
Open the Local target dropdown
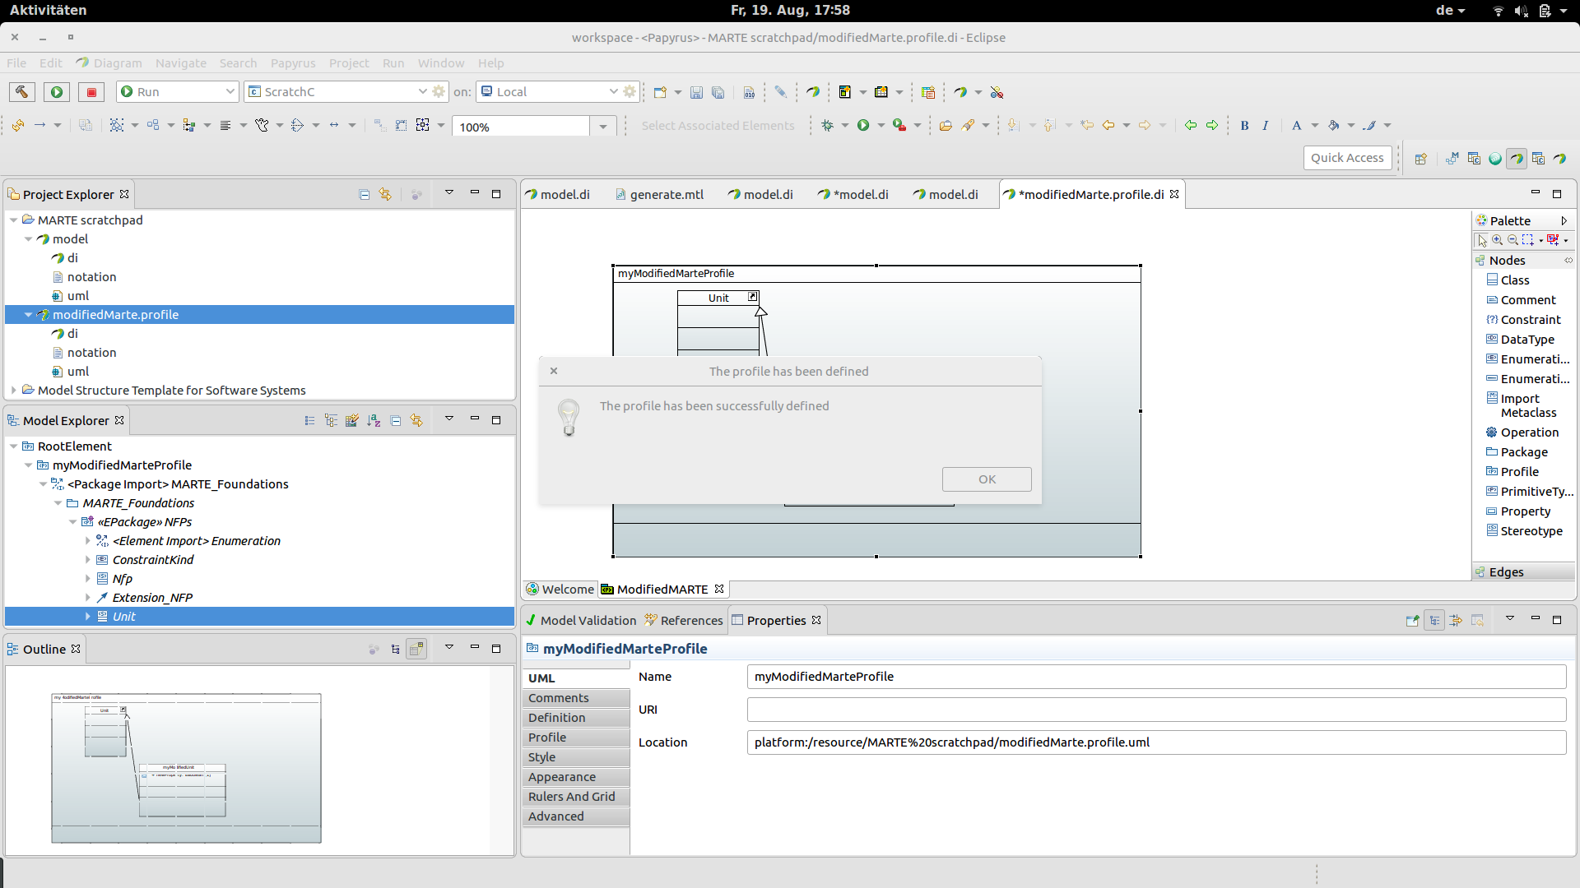613,92
